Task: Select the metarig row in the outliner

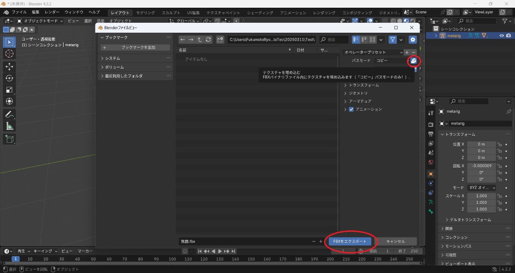Action: [470, 36]
